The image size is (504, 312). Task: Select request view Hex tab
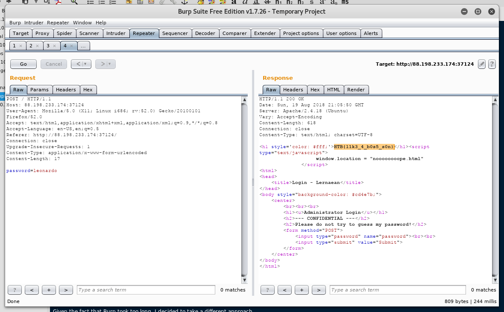(88, 90)
